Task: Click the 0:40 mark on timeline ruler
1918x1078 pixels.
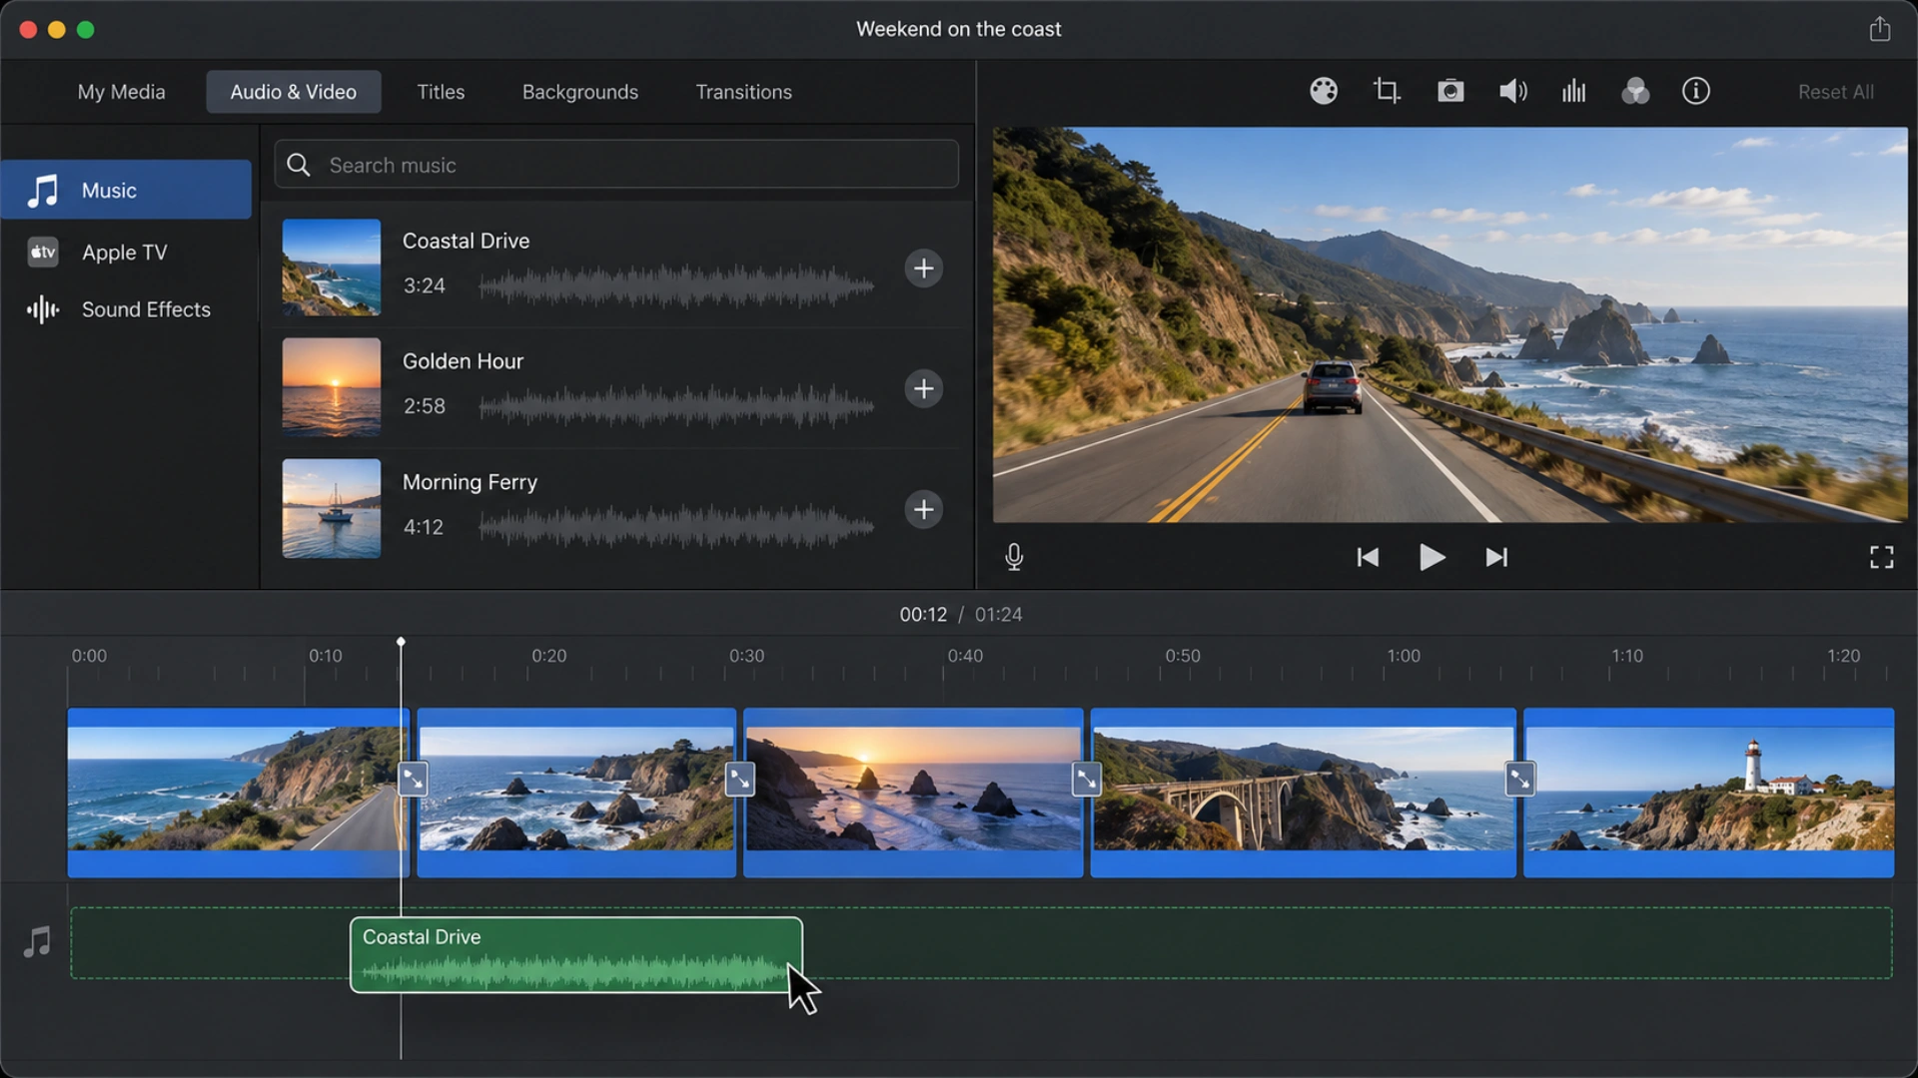Action: tap(965, 656)
